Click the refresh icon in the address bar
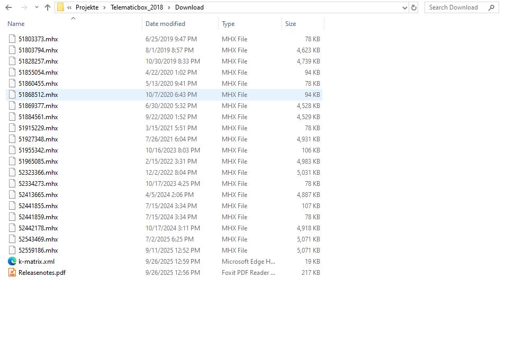 click(412, 7)
